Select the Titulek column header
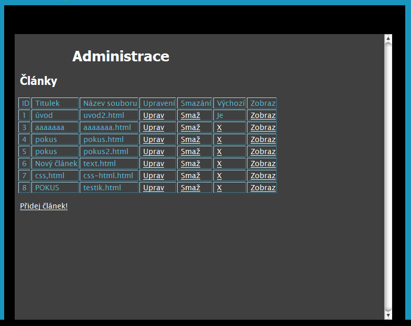This screenshot has width=411, height=326. click(55, 103)
